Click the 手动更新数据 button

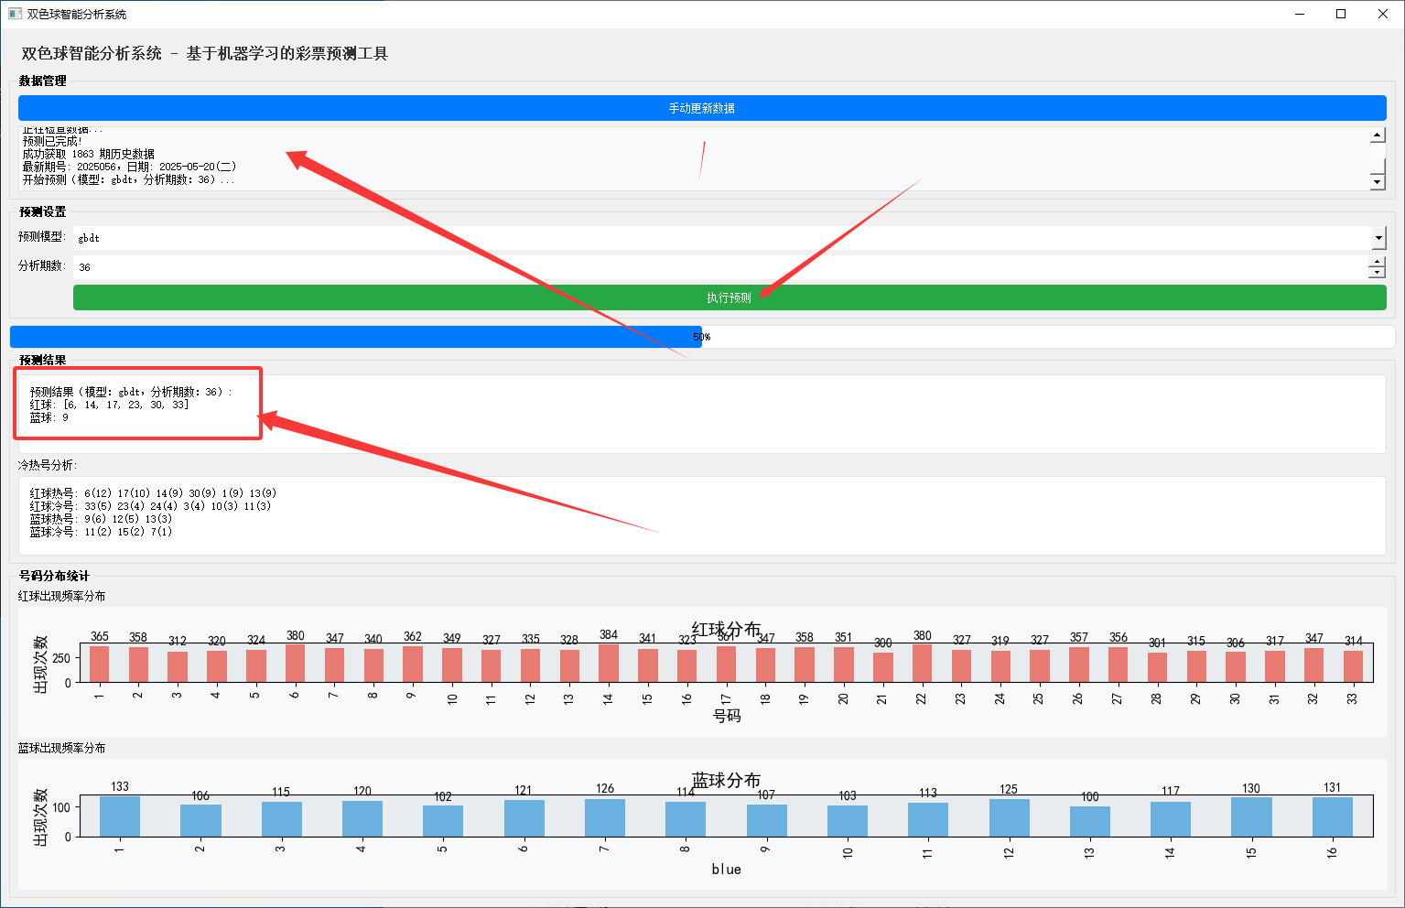[x=701, y=108]
